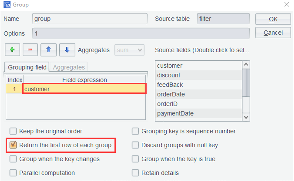Image resolution: width=294 pixels, height=181 pixels.
Task: Check Discard groups with null key
Action: coord(135,145)
